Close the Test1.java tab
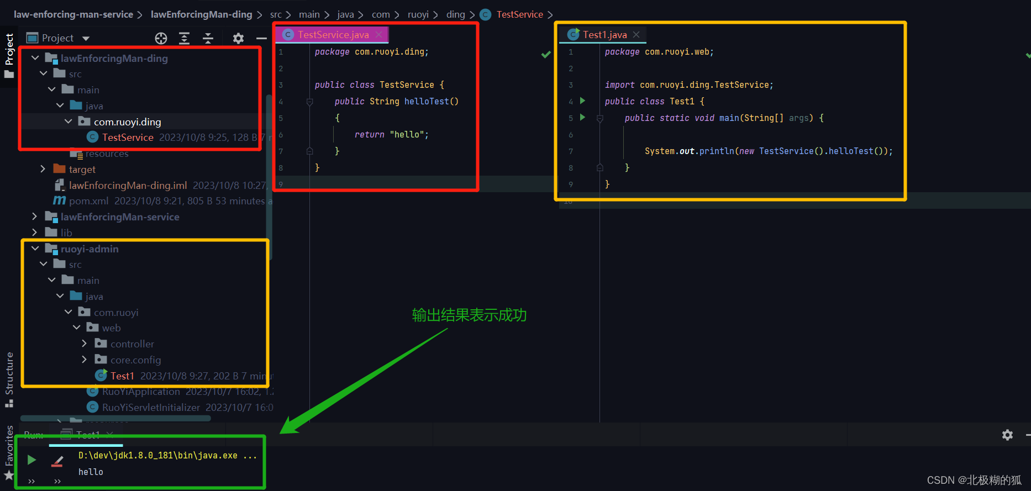The image size is (1031, 491). (636, 34)
